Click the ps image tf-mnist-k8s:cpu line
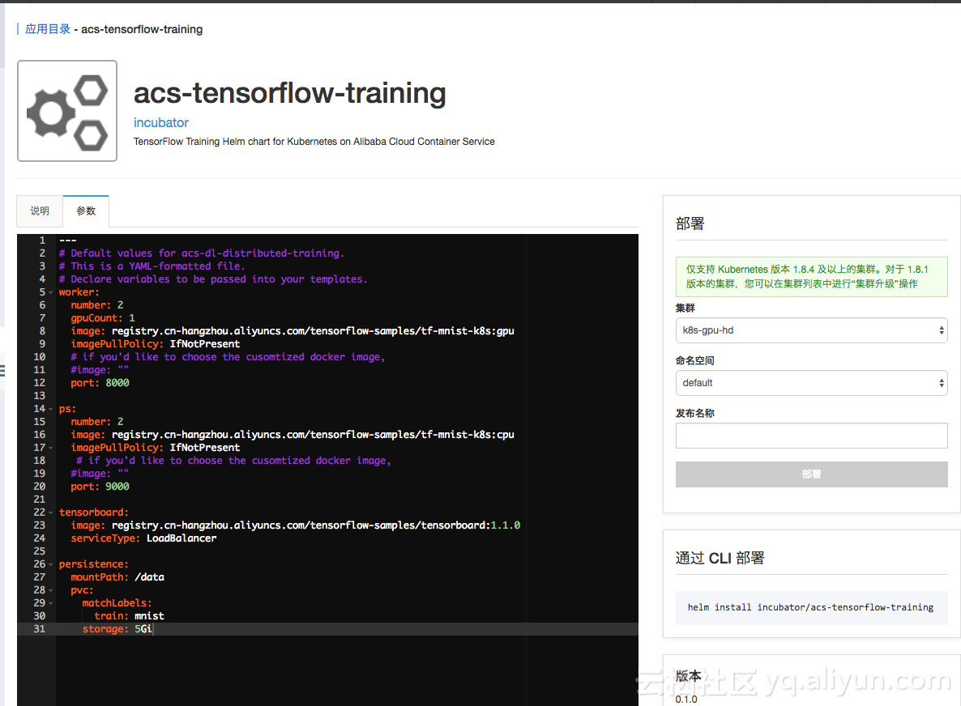Viewport: 961px width, 706px height. click(293, 434)
